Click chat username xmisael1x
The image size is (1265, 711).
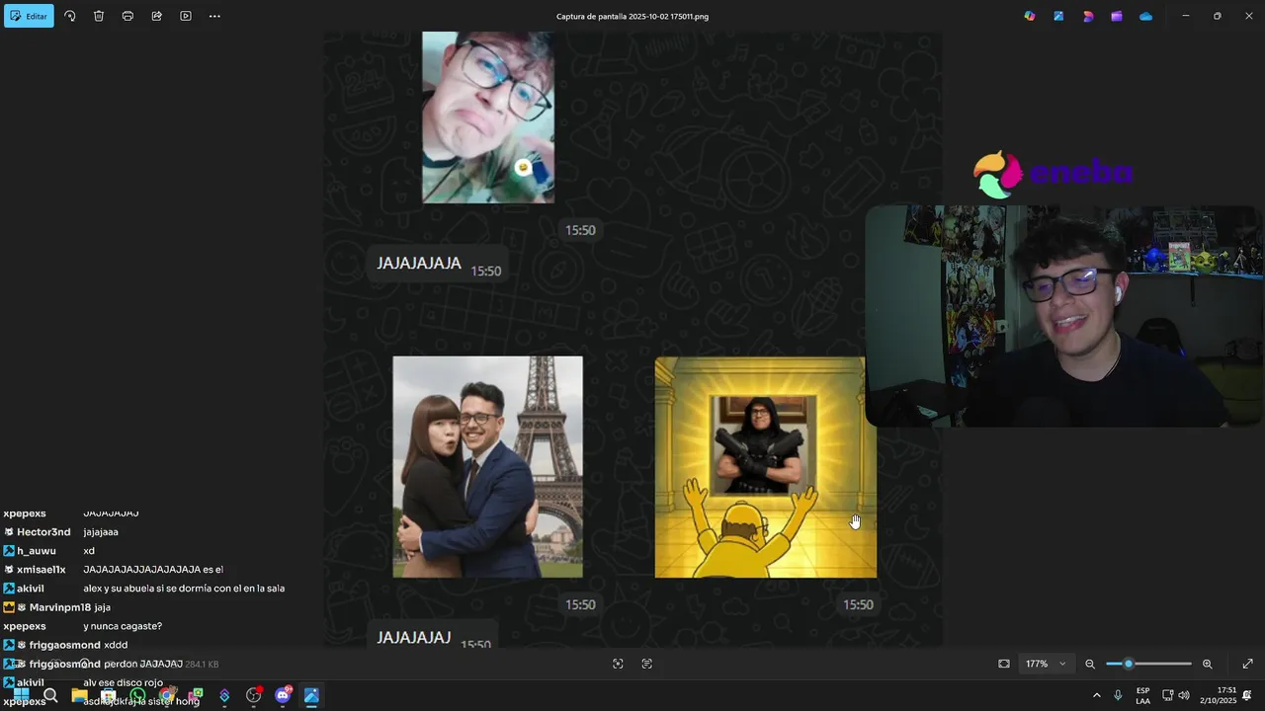coord(42,570)
